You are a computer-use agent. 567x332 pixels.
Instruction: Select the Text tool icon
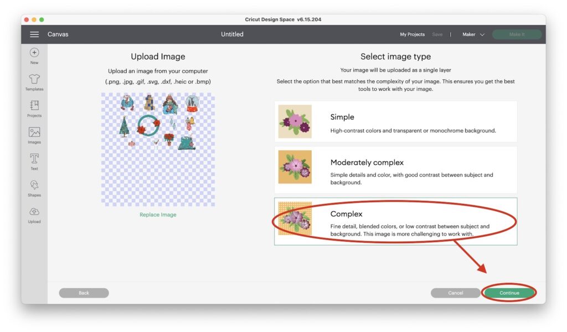pyautogui.click(x=34, y=159)
